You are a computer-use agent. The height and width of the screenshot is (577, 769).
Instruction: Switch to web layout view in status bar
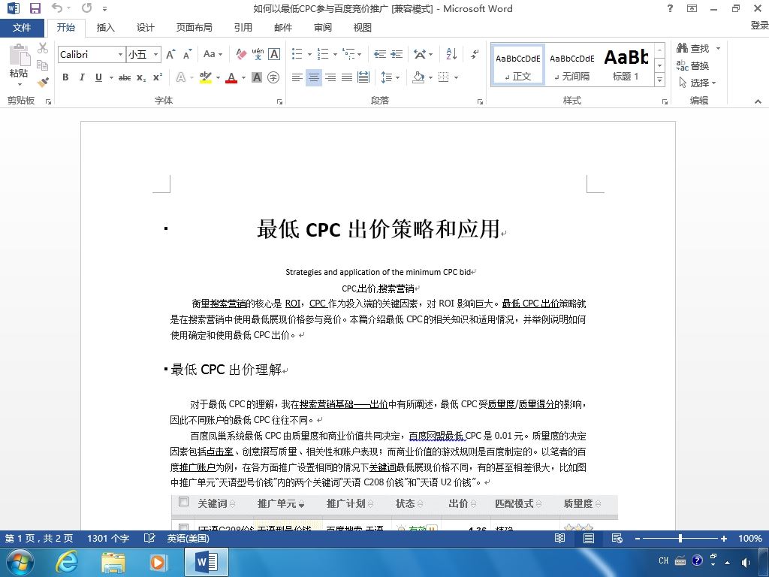click(617, 538)
